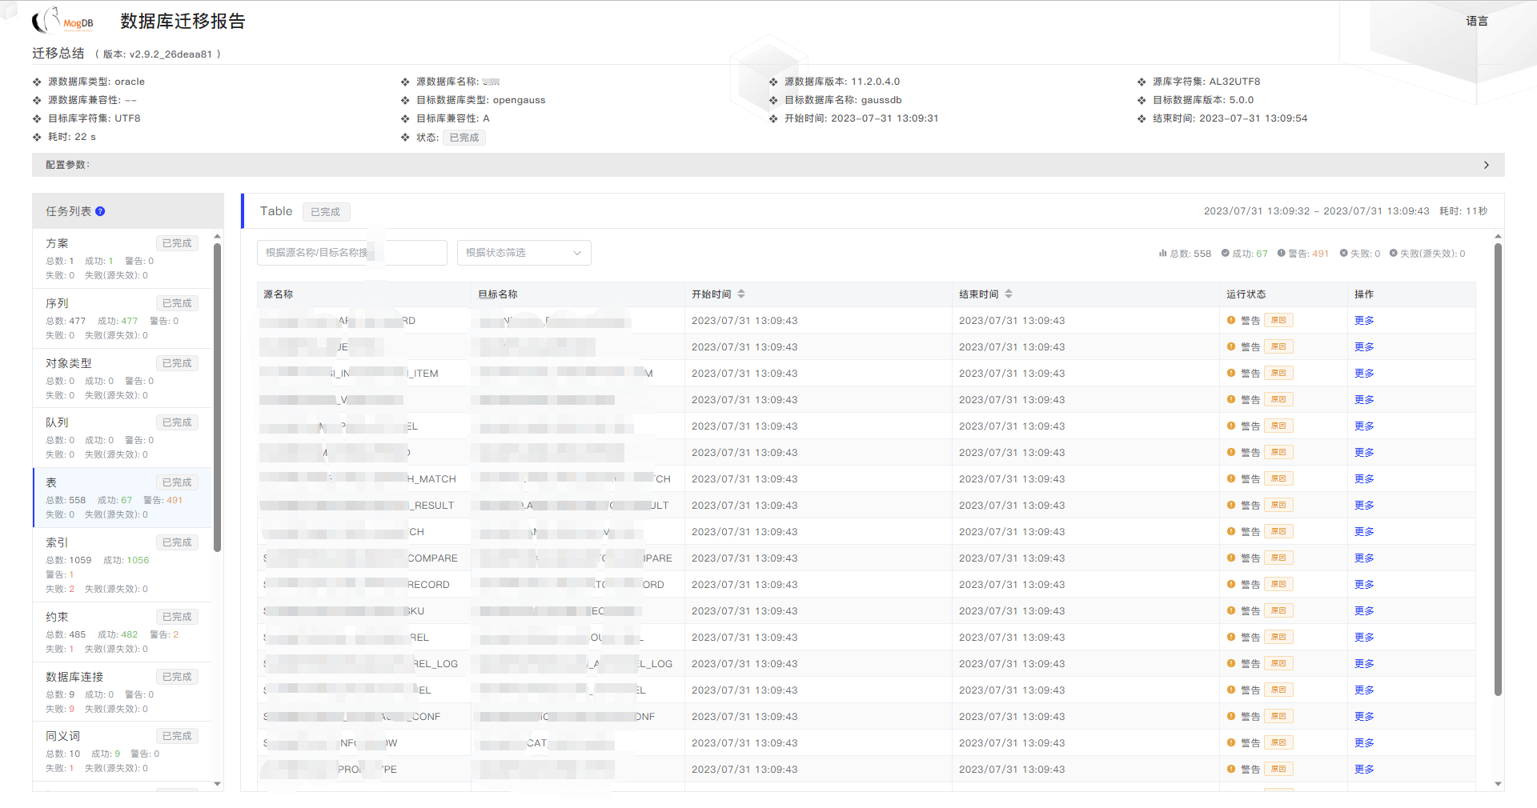Image resolution: width=1537 pixels, height=808 pixels.
Task: Open 更多 for the H_MATCH row
Action: tap(1364, 479)
